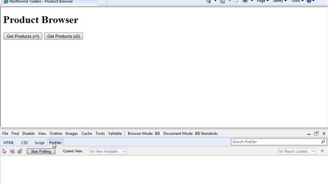Open the Images menu
The width and height of the screenshot is (328, 184).
72,133
